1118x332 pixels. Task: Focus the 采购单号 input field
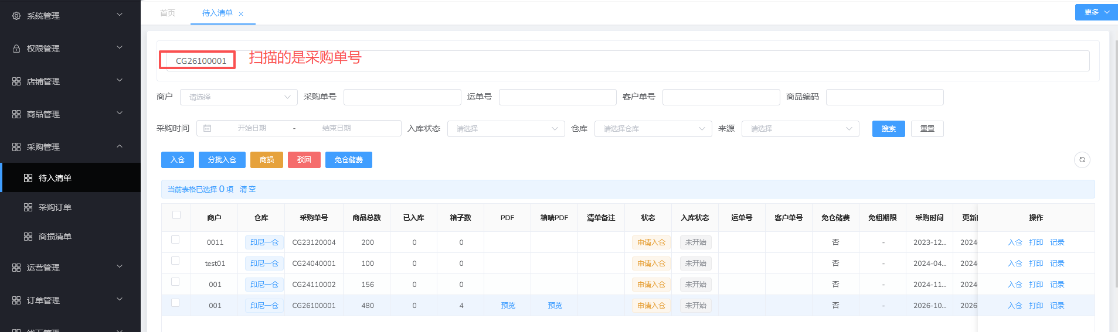click(402, 97)
